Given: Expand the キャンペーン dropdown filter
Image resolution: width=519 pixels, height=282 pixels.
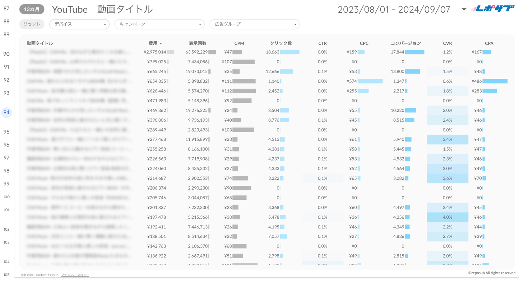Looking at the screenshot, I should point(159,24).
